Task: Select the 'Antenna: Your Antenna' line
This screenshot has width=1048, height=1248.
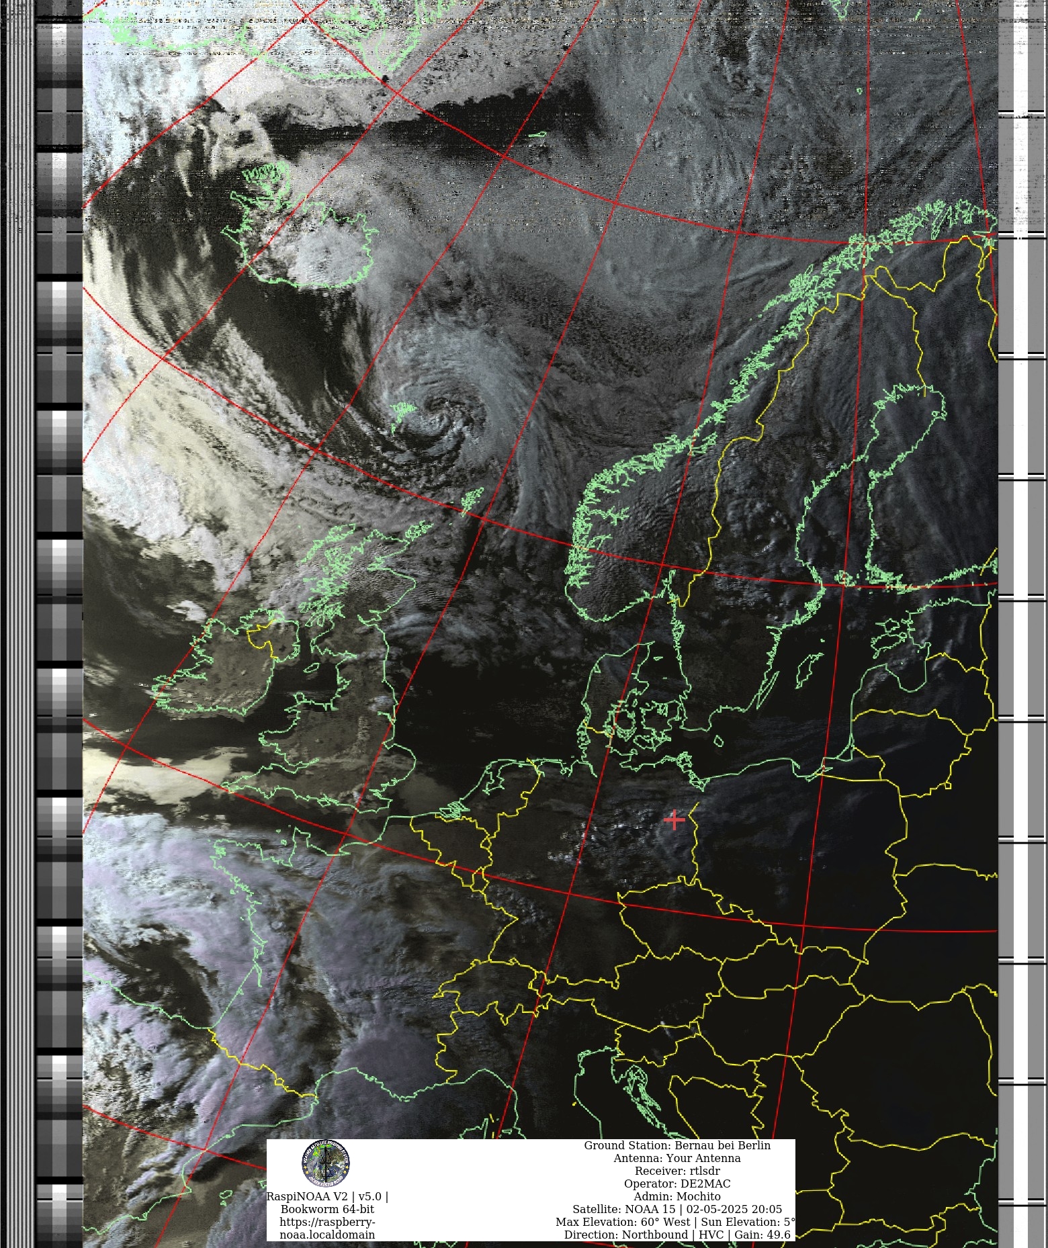Action: pyautogui.click(x=677, y=1158)
